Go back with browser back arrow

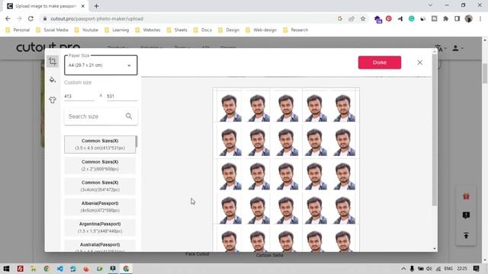(x=8, y=18)
